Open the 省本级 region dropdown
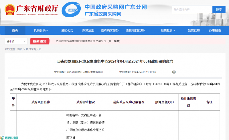Screen dimensions: 229x140 tap(16, 41)
